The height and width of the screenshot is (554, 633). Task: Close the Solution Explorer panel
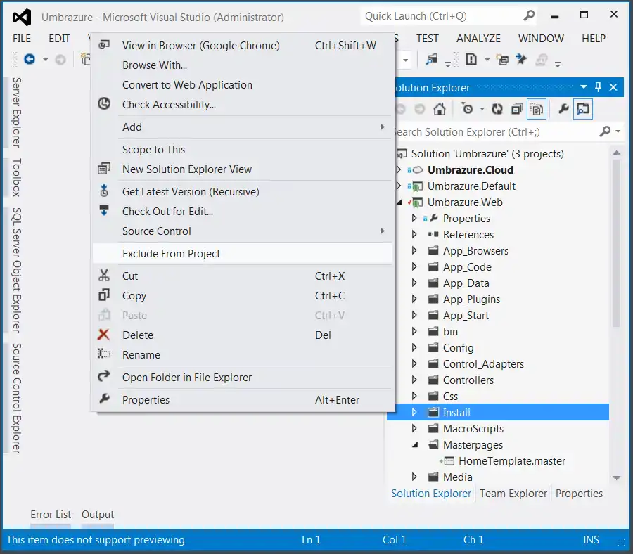613,86
